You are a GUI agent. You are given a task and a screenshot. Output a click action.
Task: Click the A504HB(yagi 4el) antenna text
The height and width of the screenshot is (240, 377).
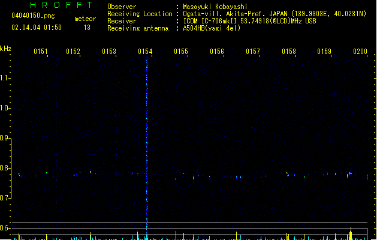tap(212, 28)
